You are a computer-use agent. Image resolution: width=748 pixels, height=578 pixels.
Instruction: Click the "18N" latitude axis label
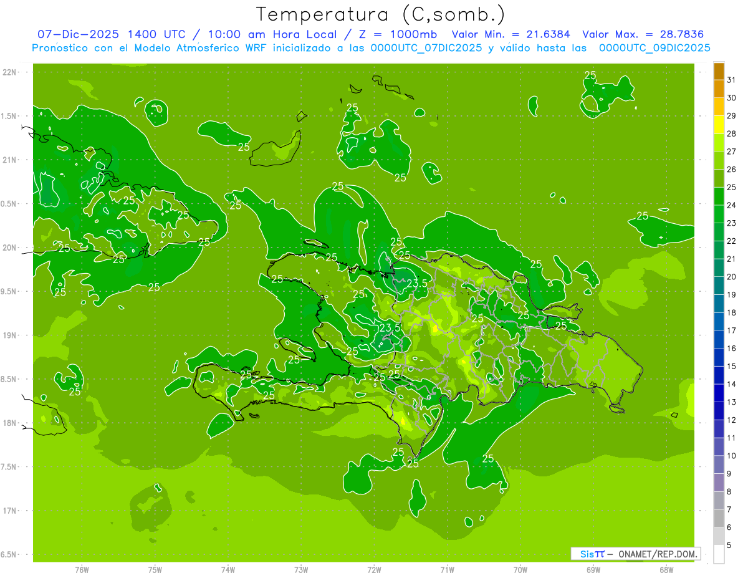(x=9, y=423)
